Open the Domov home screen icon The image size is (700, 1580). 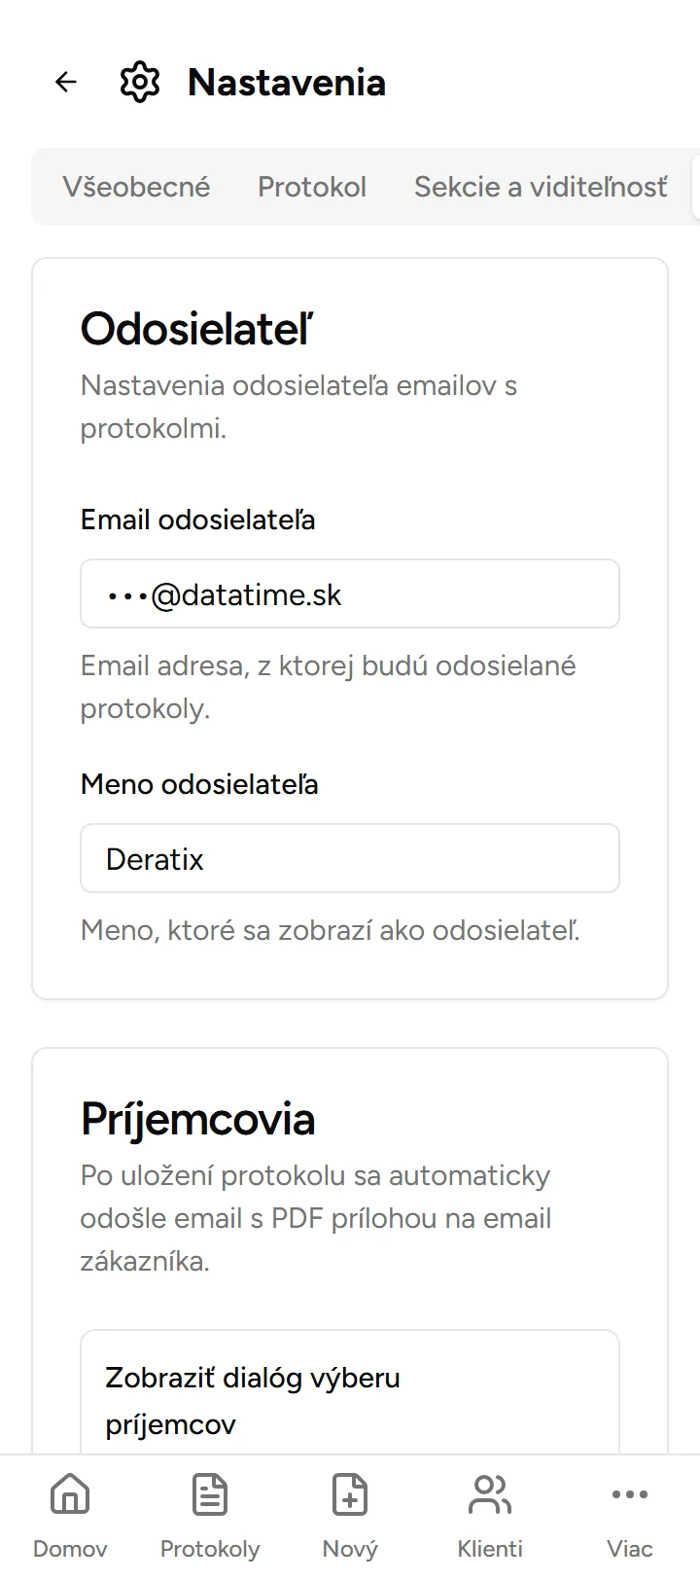click(x=70, y=1494)
